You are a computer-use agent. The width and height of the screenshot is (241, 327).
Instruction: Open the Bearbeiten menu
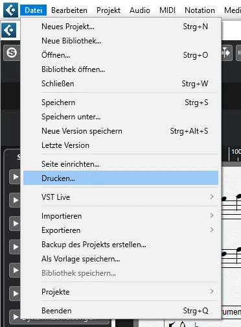click(x=69, y=10)
